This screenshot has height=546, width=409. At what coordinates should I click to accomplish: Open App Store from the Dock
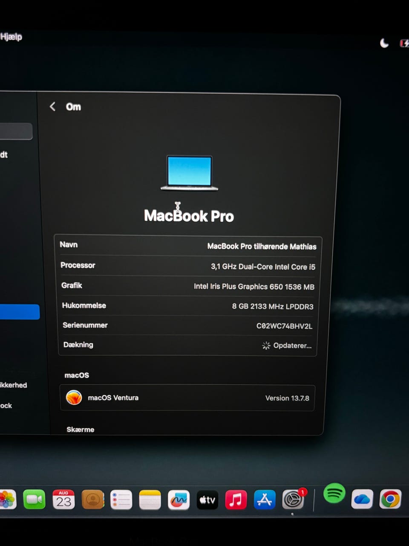[265, 500]
